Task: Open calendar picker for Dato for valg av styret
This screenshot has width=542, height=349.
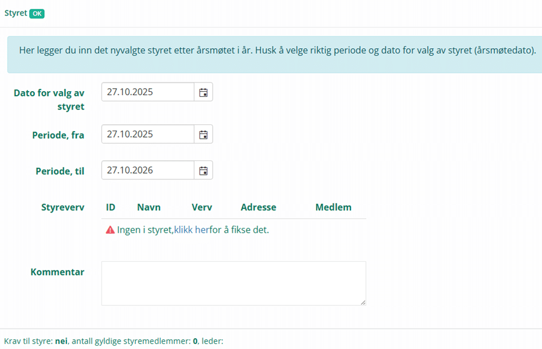Action: (203, 92)
